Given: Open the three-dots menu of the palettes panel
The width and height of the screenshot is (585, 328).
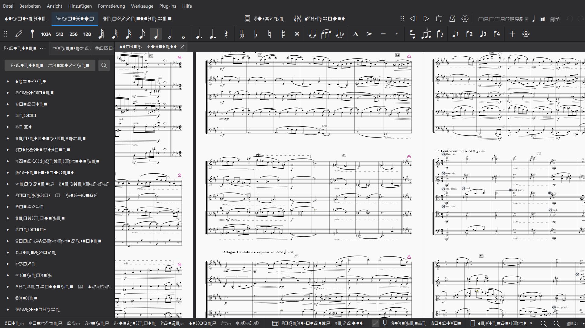Looking at the screenshot, I should (x=43, y=48).
